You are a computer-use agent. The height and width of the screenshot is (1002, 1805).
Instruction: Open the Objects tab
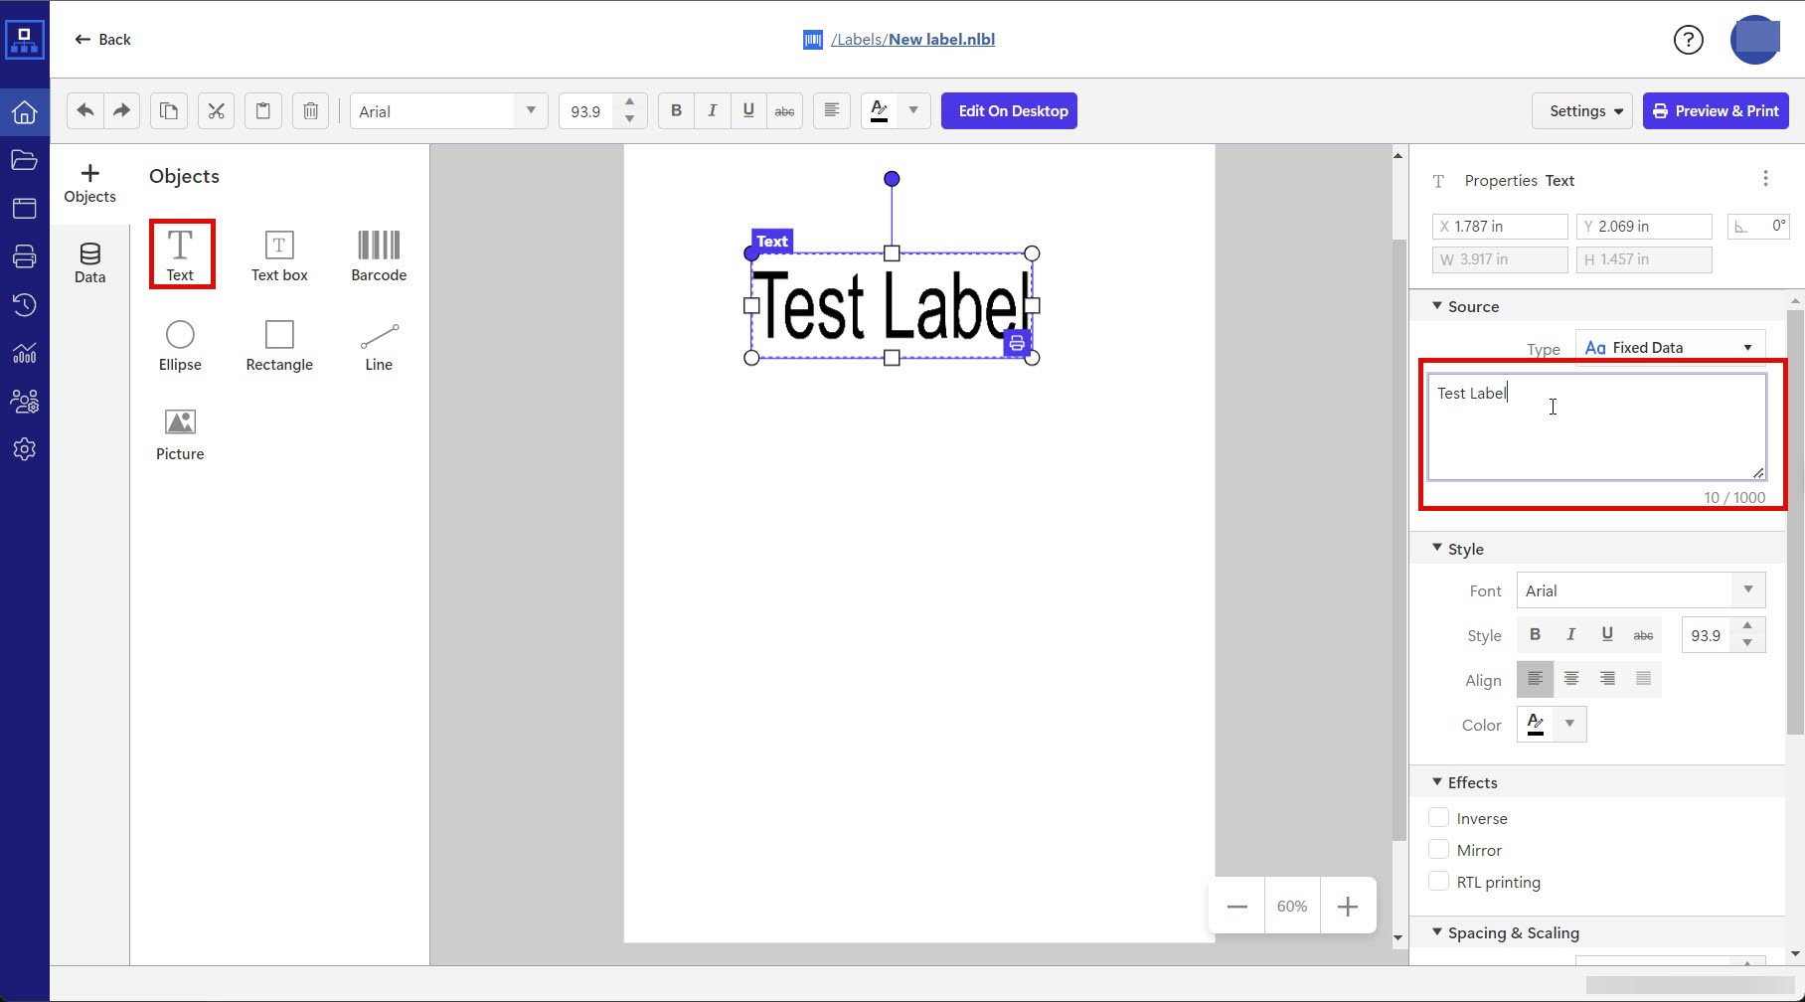89,184
